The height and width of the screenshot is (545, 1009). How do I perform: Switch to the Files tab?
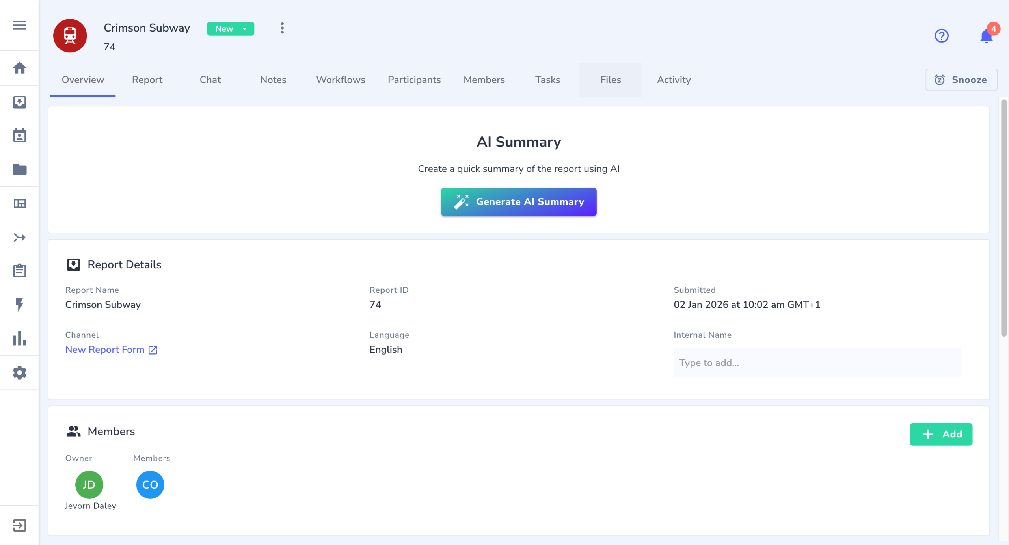(x=611, y=80)
